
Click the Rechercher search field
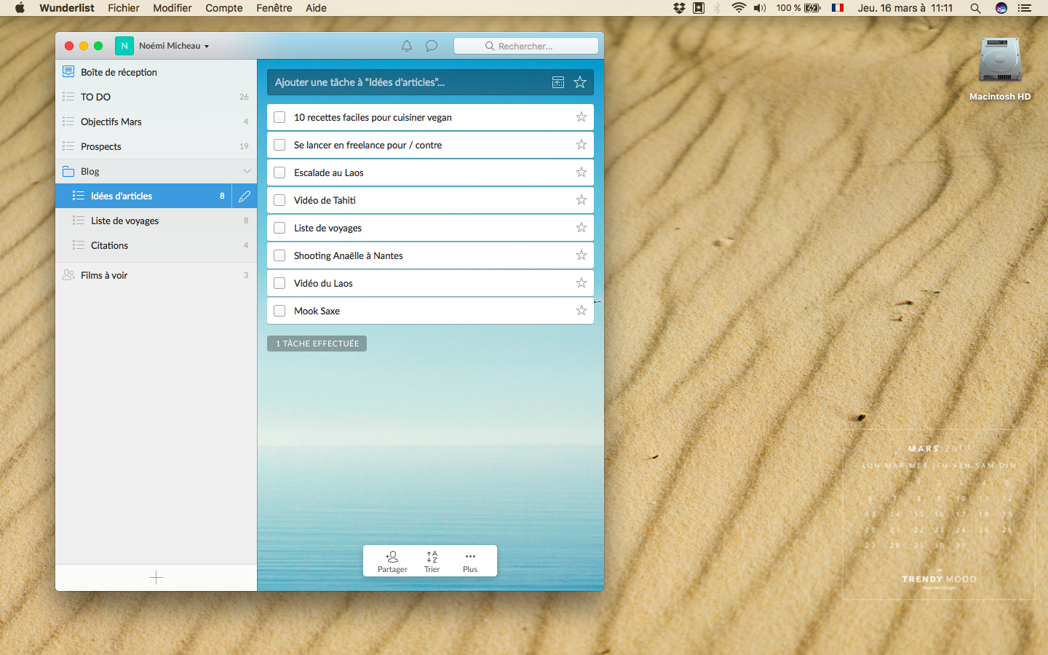526,46
